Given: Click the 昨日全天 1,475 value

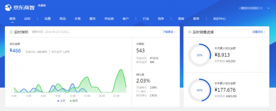Looking at the screenshot, I should tap(61, 52).
